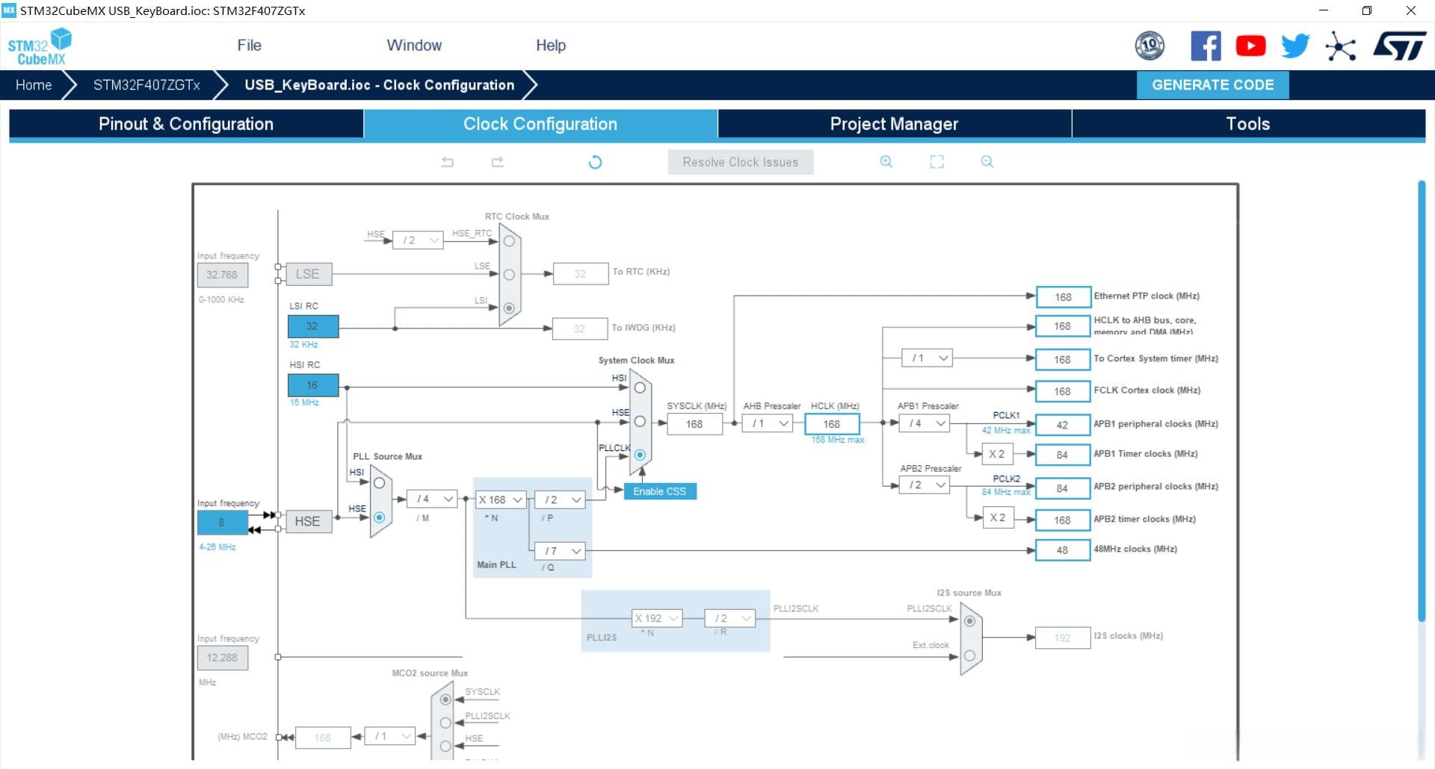The height and width of the screenshot is (769, 1435).
Task: Open the Main PLL /P divider dropdown
Action: click(x=560, y=499)
